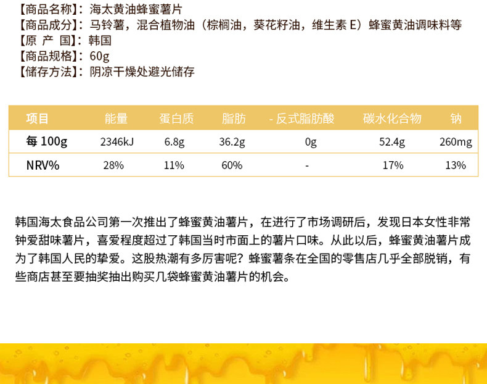Select the sodium value 260mg
Screen dimensions: 487x384
click(456, 142)
